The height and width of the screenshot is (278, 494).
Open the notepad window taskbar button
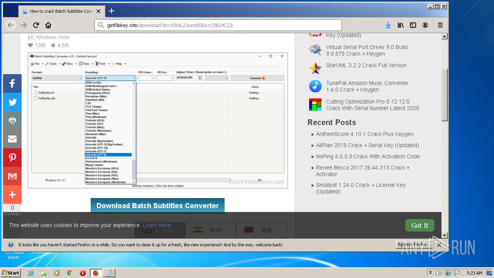109,273
